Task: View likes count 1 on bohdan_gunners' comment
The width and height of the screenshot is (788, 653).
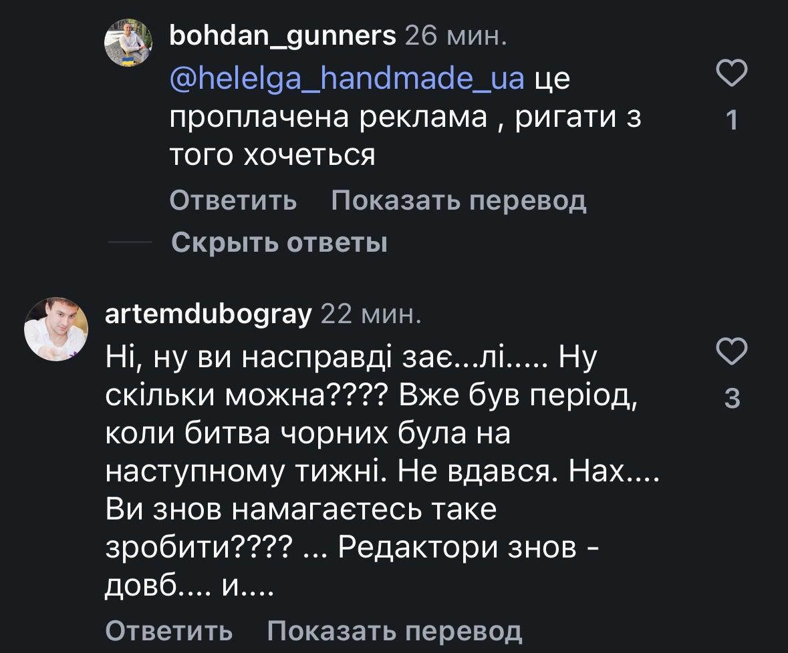Action: pos(731,120)
